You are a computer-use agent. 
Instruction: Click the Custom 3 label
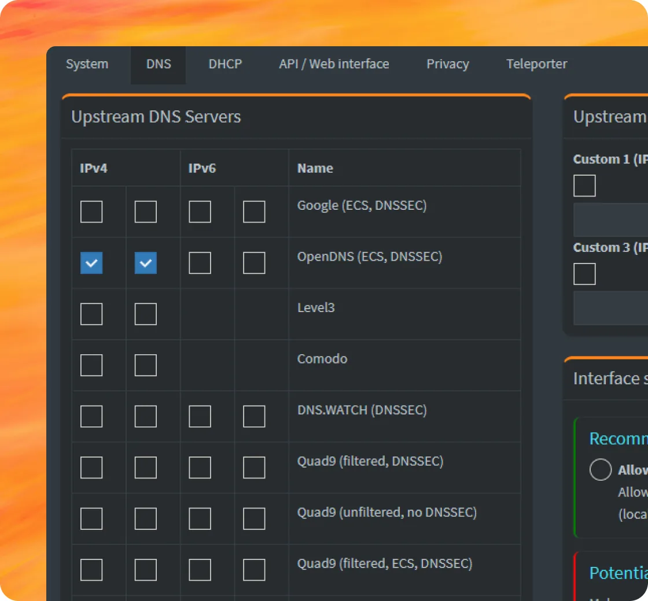coord(610,248)
